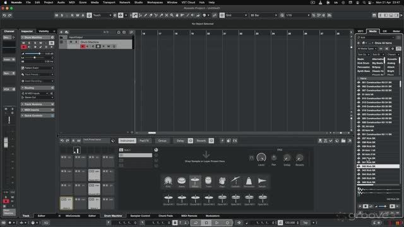The width and height of the screenshot is (404, 227).
Task: Click the transport Record button
Action: click(227, 223)
